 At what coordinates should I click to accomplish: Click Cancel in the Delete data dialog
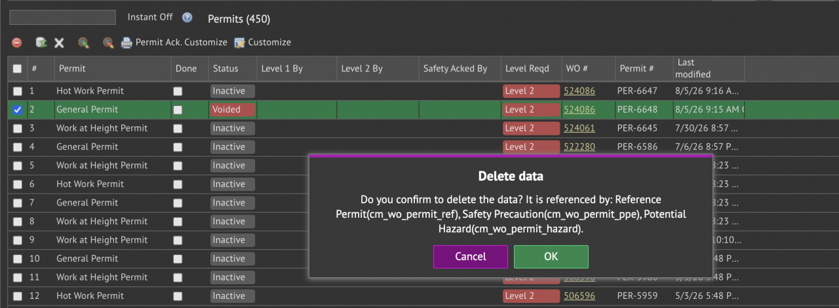tap(471, 256)
